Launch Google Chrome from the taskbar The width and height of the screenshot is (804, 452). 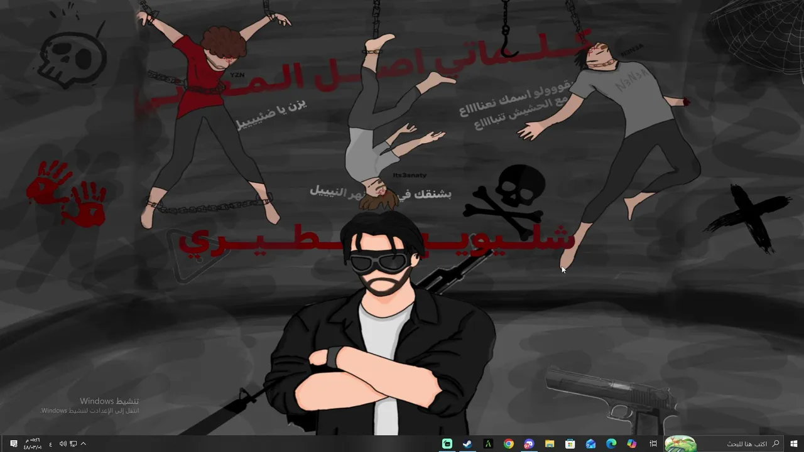[509, 444]
